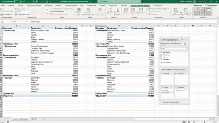Enable Отложить обновление макета checkbox

[x=162, y=102]
